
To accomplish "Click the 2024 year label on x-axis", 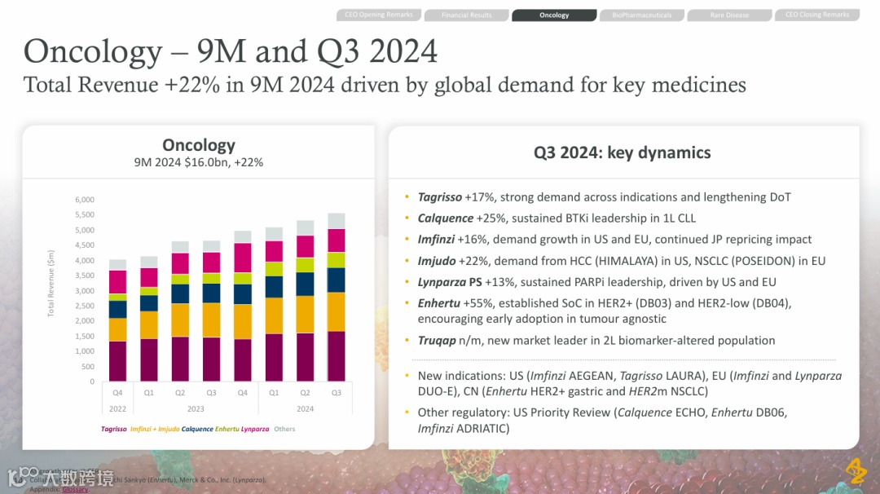I will 305,408.
